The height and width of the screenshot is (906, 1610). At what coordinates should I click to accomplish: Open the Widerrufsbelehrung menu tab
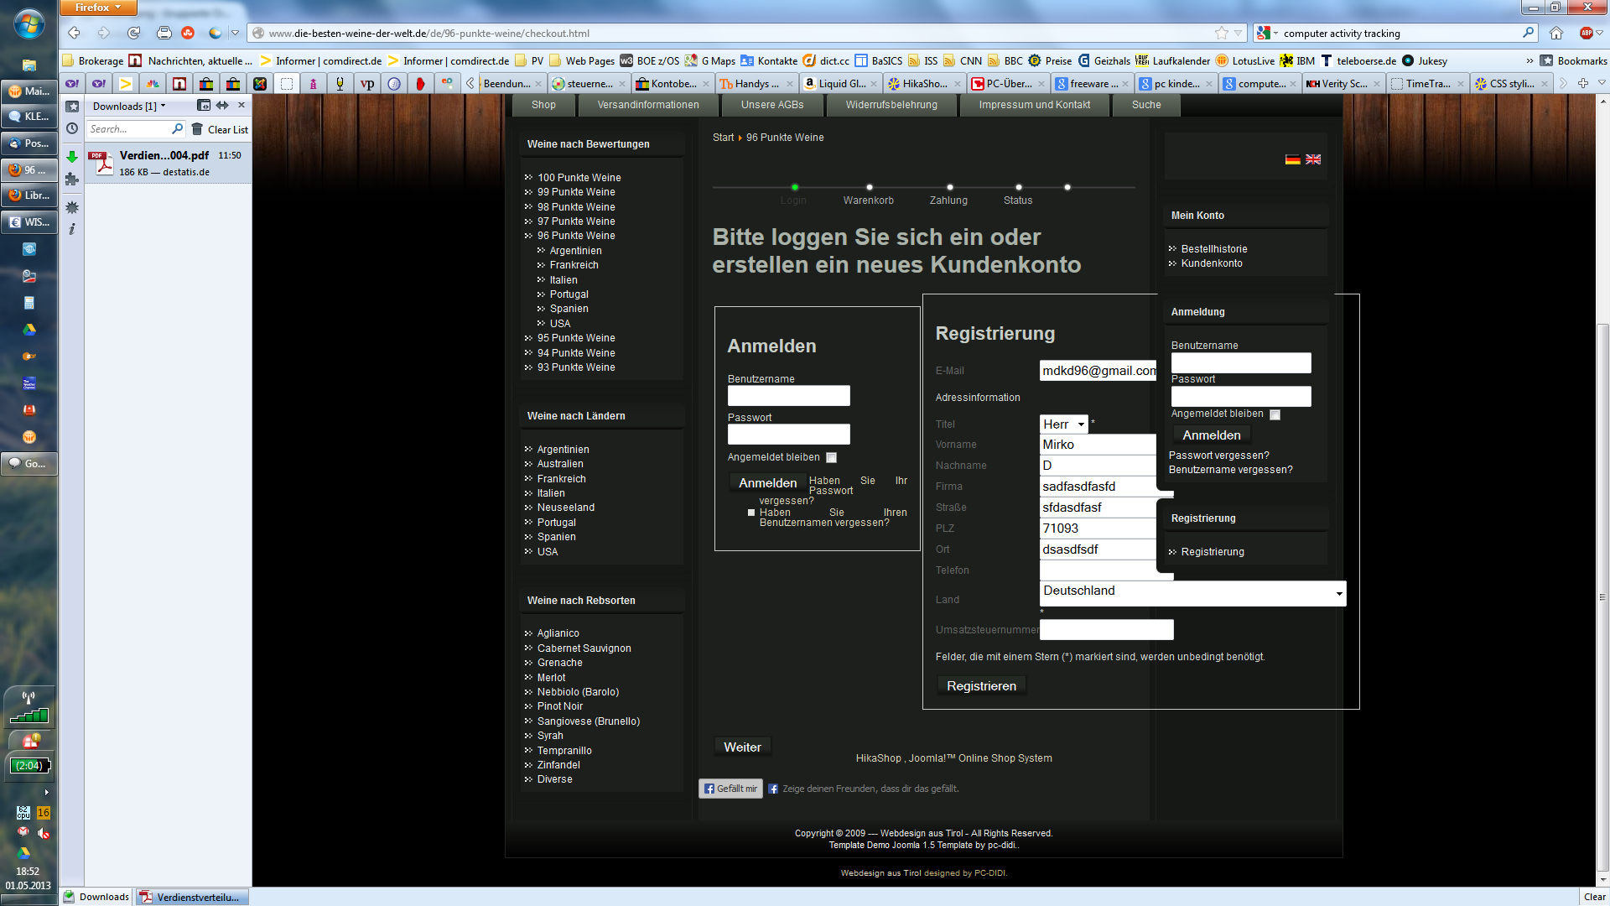tap(891, 105)
